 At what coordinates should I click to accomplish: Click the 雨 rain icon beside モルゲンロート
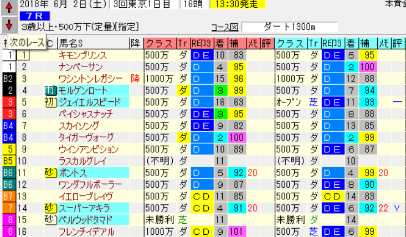(50, 91)
